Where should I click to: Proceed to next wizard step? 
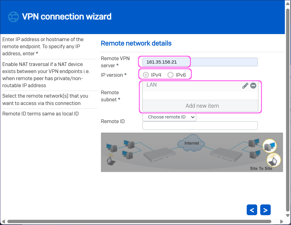(265, 210)
